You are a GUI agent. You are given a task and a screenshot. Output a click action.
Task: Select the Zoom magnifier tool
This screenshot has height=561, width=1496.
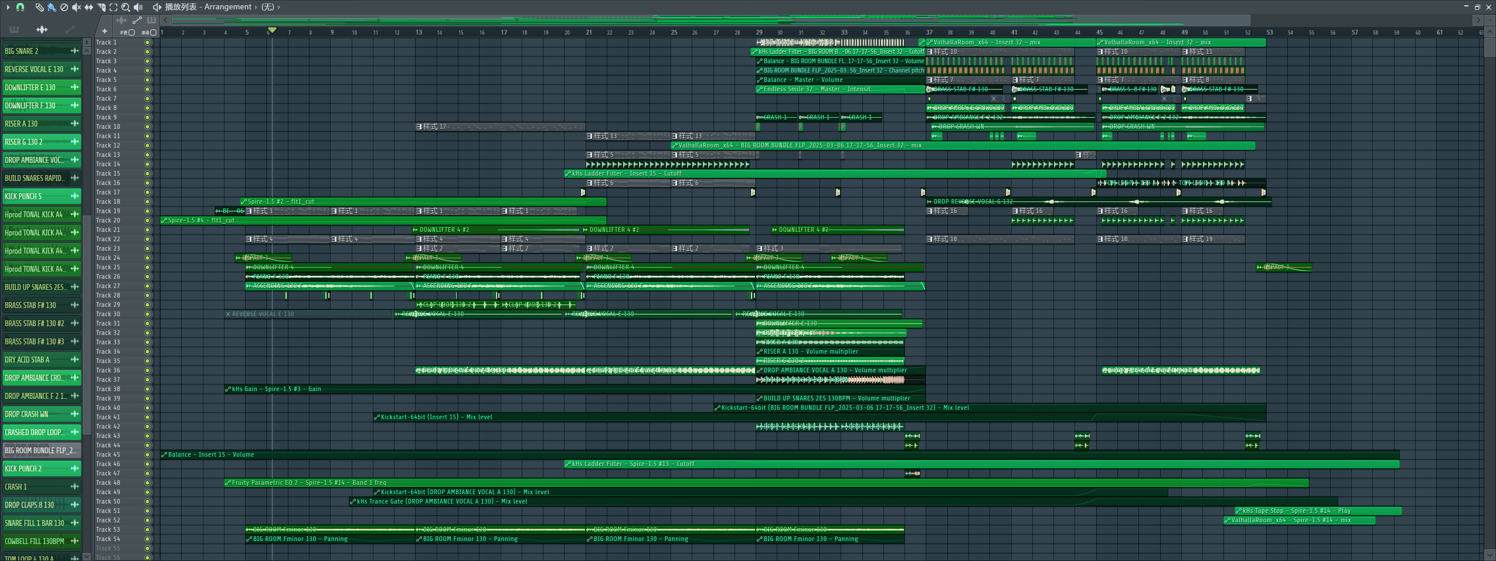pos(125,7)
